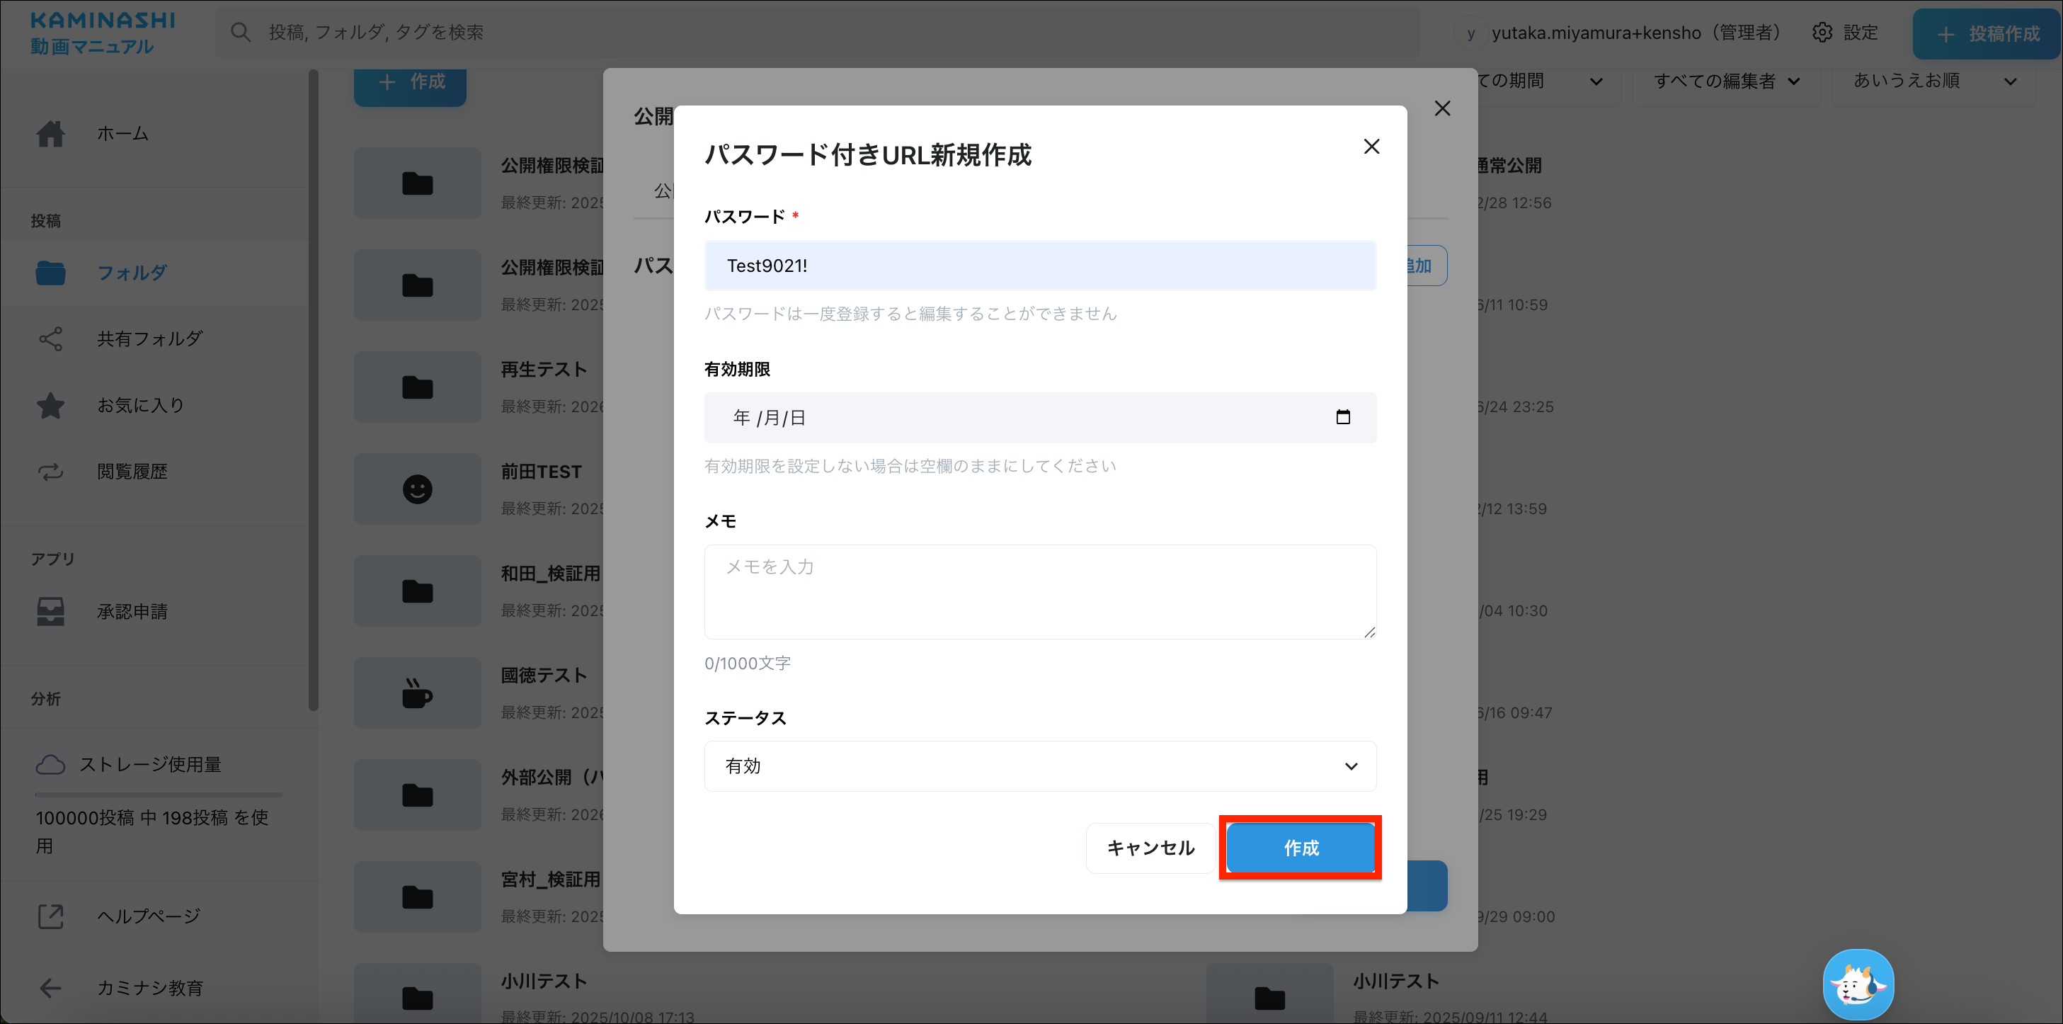Click into the メモ text area
Image resolution: width=2063 pixels, height=1024 pixels.
pyautogui.click(x=1039, y=591)
